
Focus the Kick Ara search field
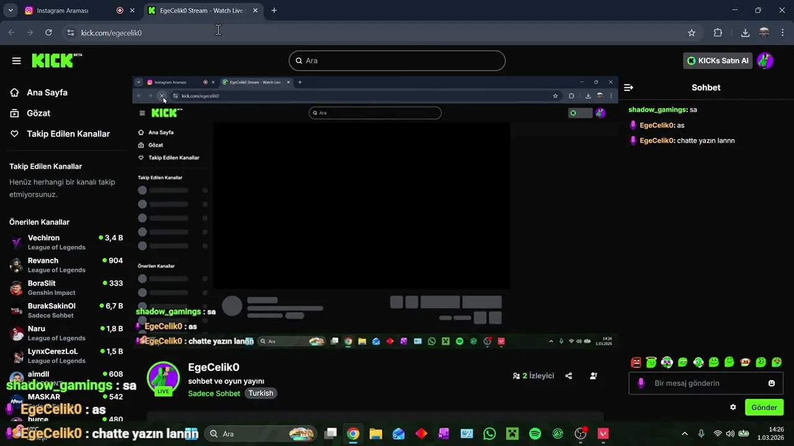click(x=397, y=61)
